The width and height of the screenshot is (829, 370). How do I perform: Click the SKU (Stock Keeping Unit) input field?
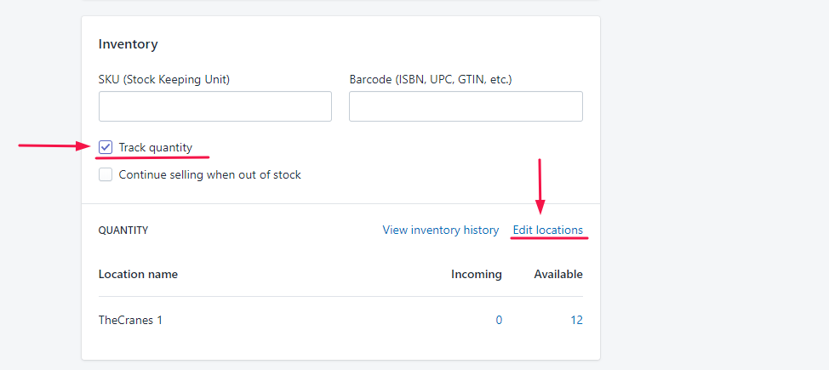tap(214, 106)
